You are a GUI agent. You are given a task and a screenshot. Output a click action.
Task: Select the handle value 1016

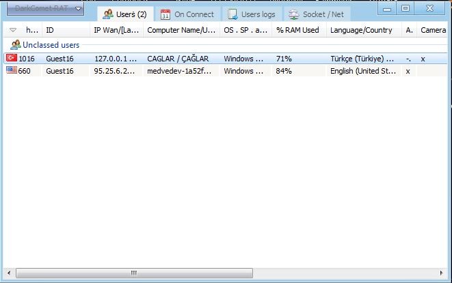pyautogui.click(x=27, y=59)
